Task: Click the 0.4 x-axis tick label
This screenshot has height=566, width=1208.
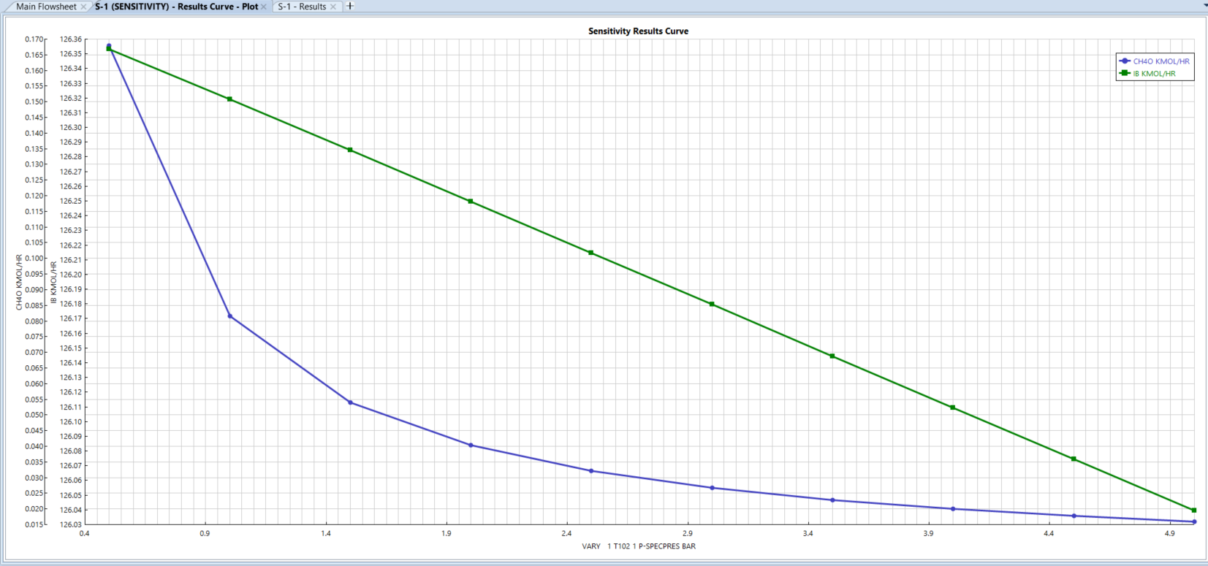Action: (x=85, y=534)
